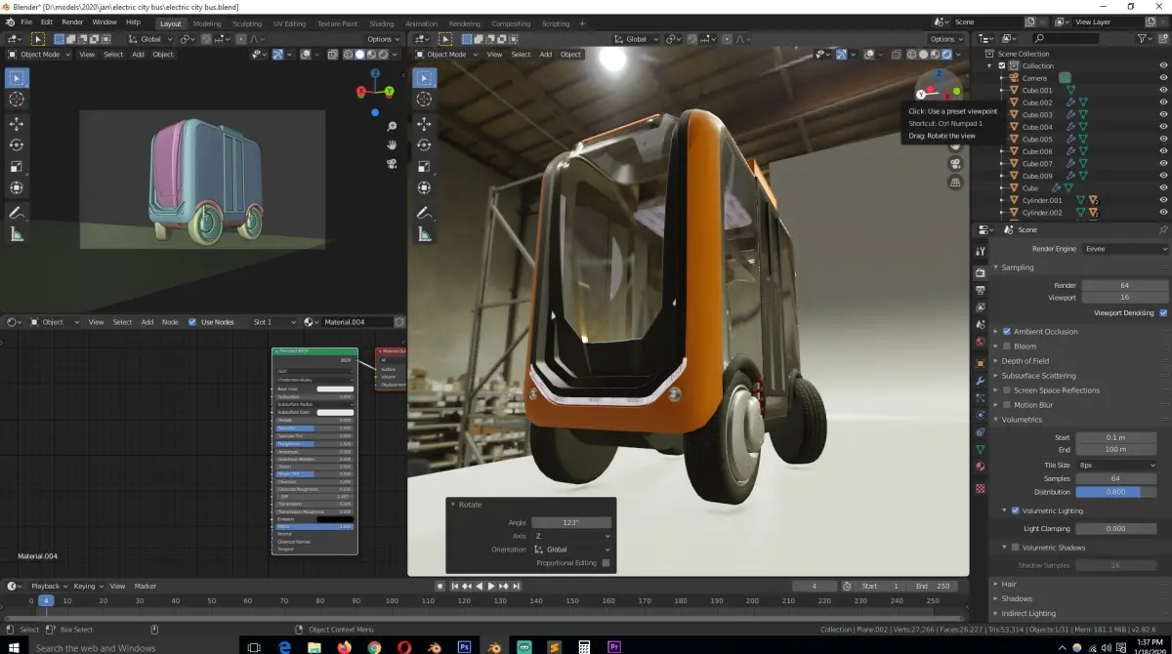The width and height of the screenshot is (1172, 654).
Task: Open the Material properties tab
Action: pos(980,467)
